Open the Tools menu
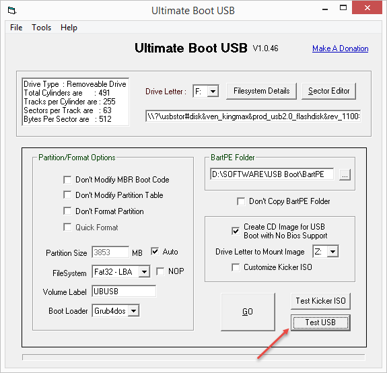Image resolution: width=387 pixels, height=373 pixels. (41, 28)
